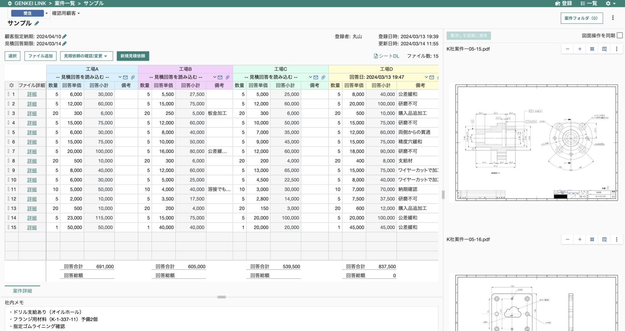Open the 受注 status dropdown arrow
Image resolution: width=625 pixels, height=331 pixels.
[x=46, y=13]
